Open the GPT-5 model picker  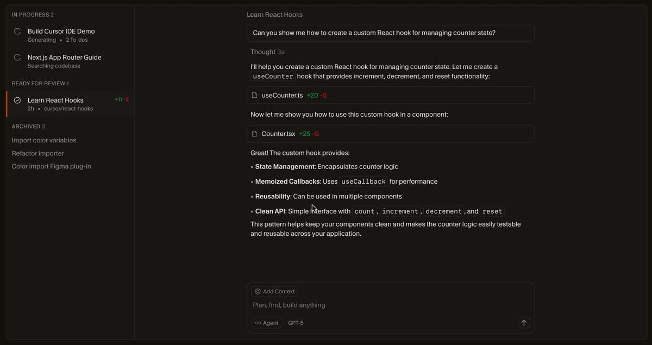pos(296,323)
